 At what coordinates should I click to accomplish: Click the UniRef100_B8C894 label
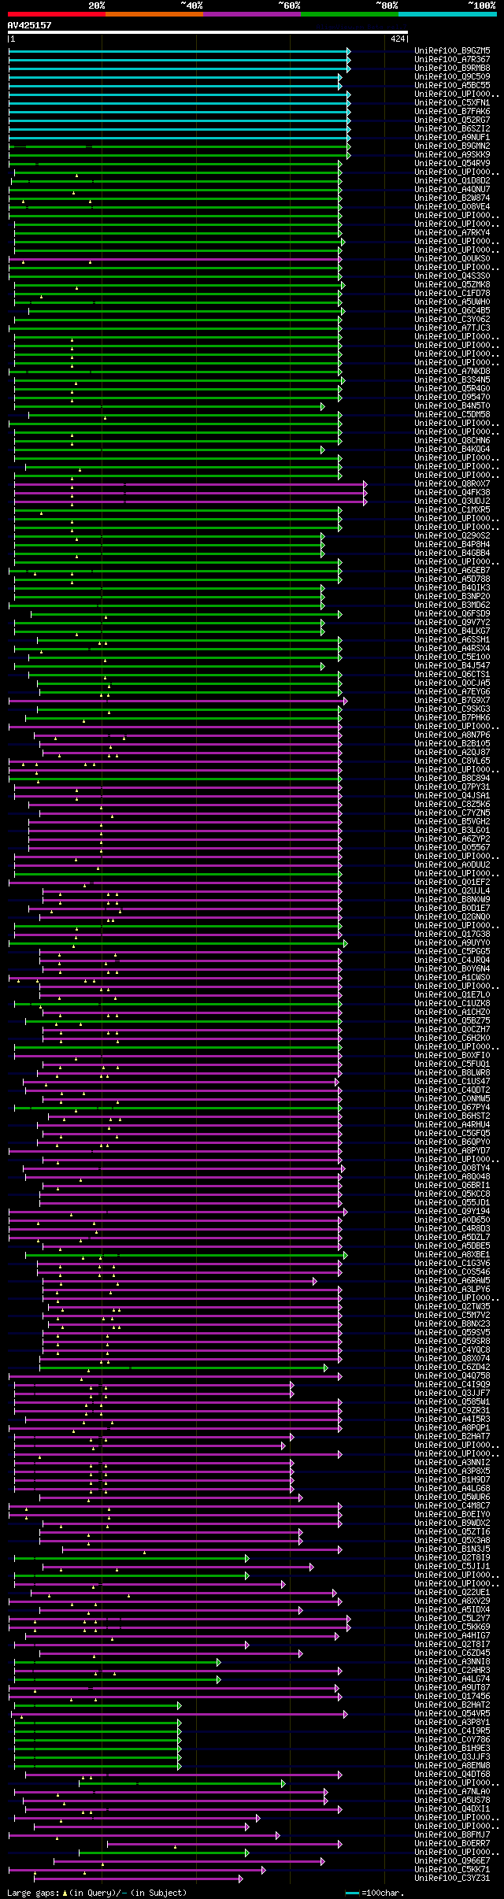[x=452, y=779]
